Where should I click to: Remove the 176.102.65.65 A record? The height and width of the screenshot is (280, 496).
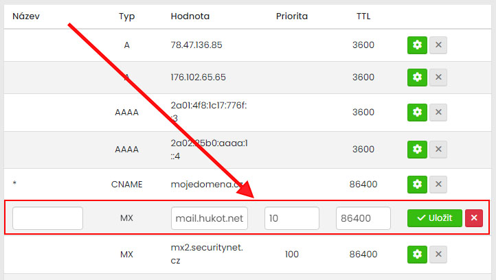(x=438, y=78)
